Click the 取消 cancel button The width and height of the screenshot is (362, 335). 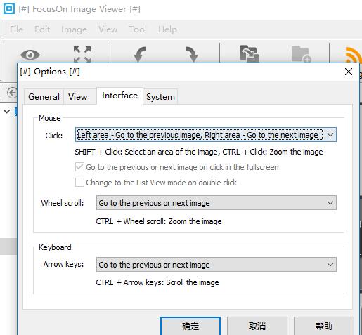point(257,326)
